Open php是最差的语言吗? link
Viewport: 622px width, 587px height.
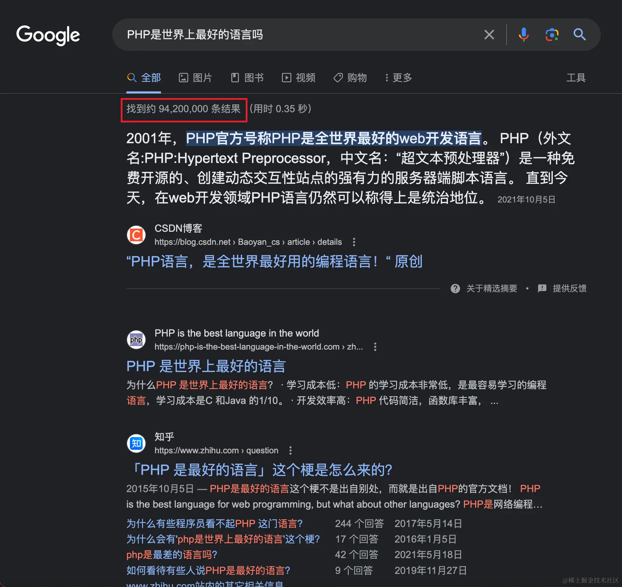(172, 555)
